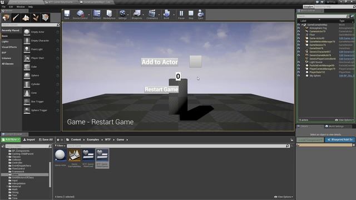Pick the Cylinder placement icon
Screen dimensions: 356x200
[27, 84]
